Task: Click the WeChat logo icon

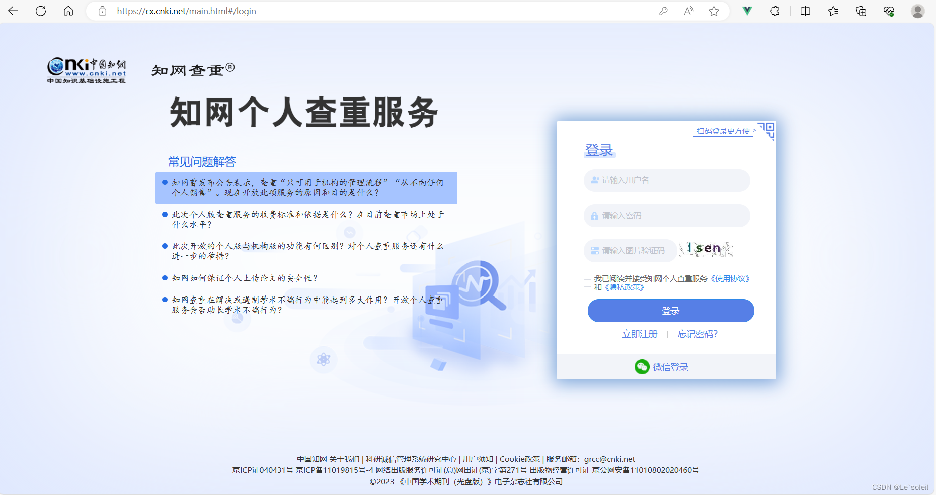Action: 642,367
